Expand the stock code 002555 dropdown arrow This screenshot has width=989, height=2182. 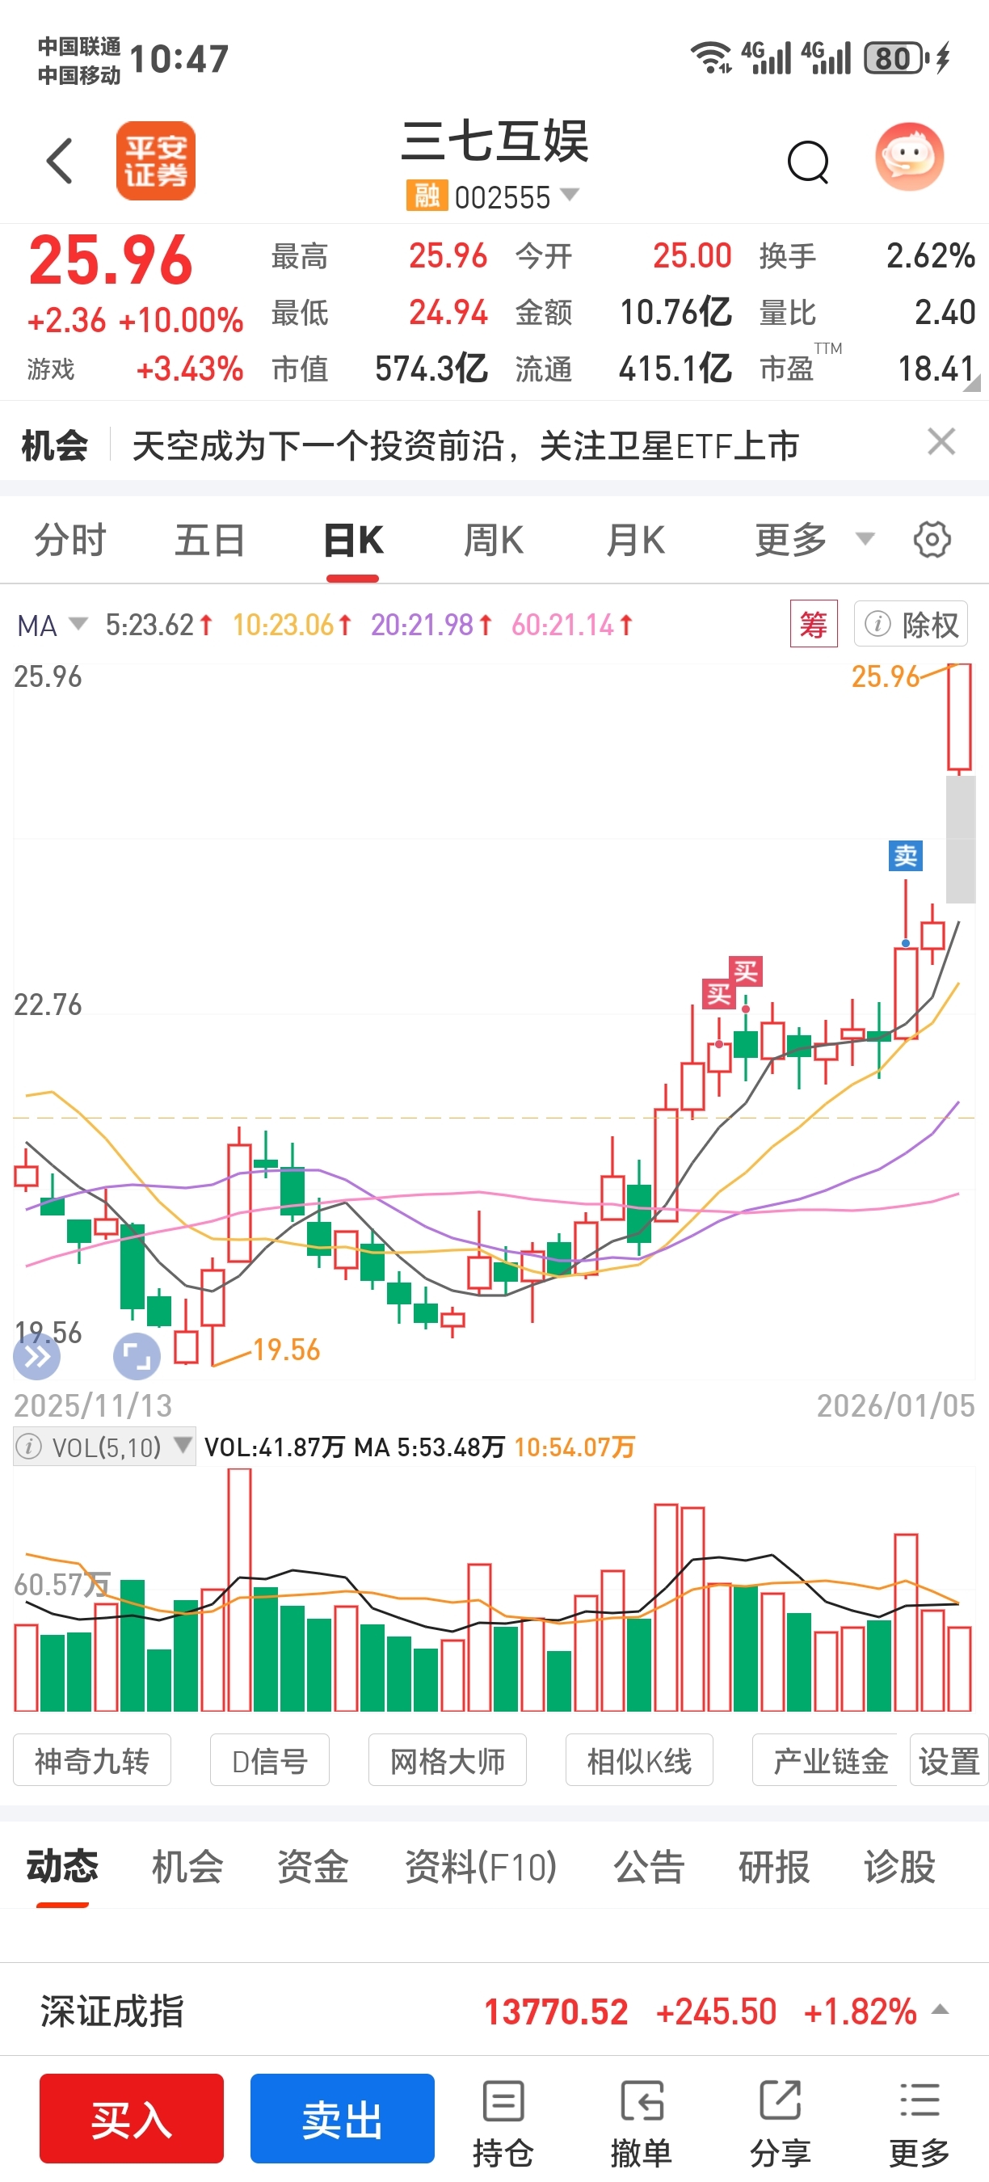click(x=570, y=195)
